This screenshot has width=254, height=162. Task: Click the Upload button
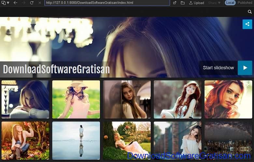196,3
